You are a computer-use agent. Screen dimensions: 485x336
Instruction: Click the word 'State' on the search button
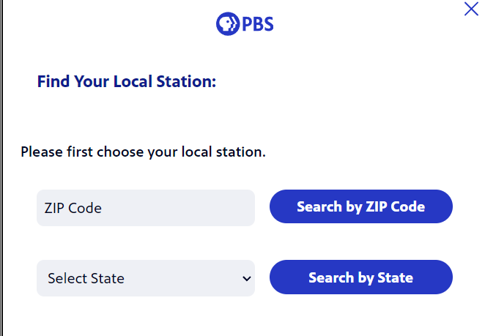pyautogui.click(x=396, y=277)
